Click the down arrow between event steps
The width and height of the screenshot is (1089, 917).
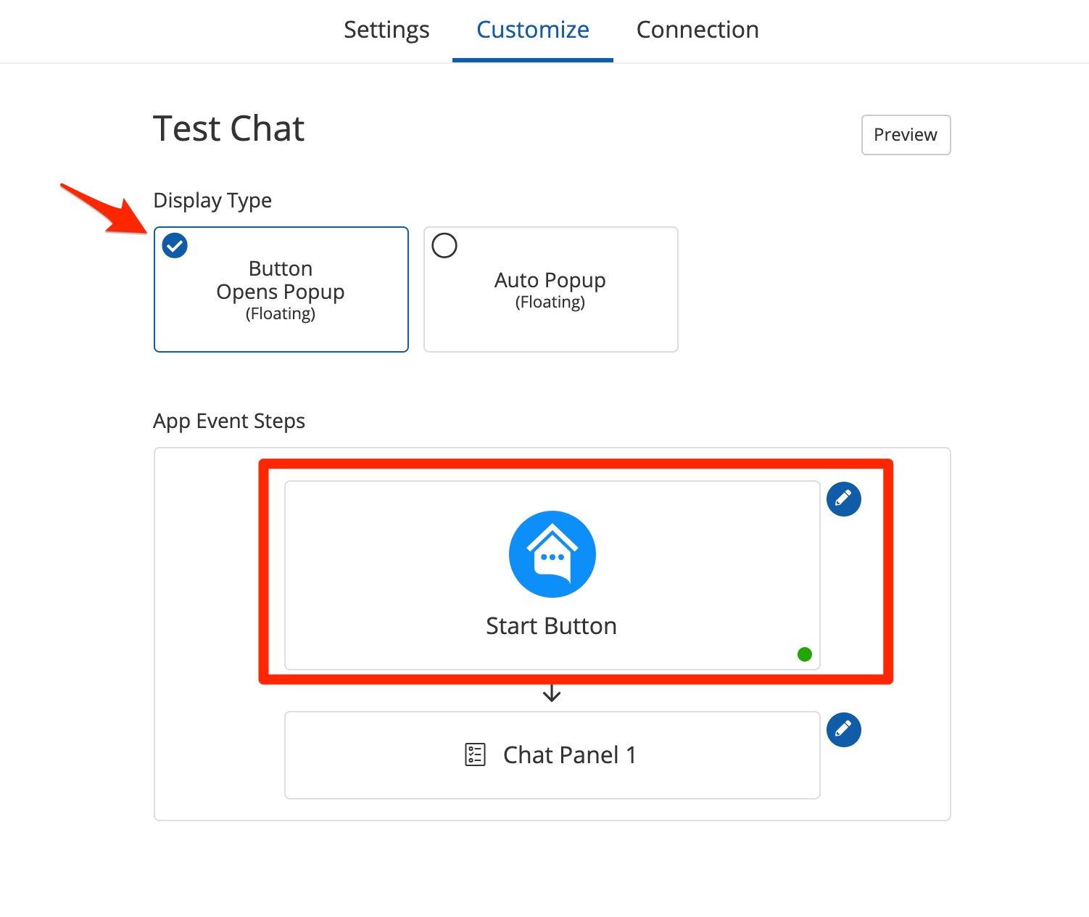click(552, 693)
